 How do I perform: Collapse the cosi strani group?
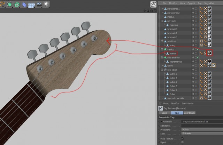point(162,70)
